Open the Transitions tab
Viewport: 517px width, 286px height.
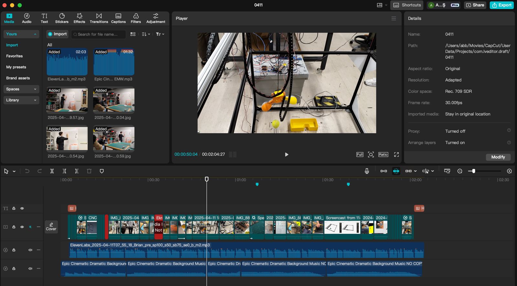click(99, 18)
